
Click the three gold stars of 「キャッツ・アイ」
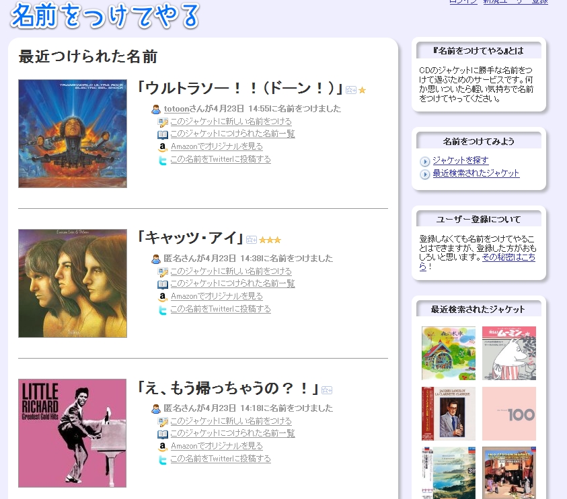coord(270,240)
